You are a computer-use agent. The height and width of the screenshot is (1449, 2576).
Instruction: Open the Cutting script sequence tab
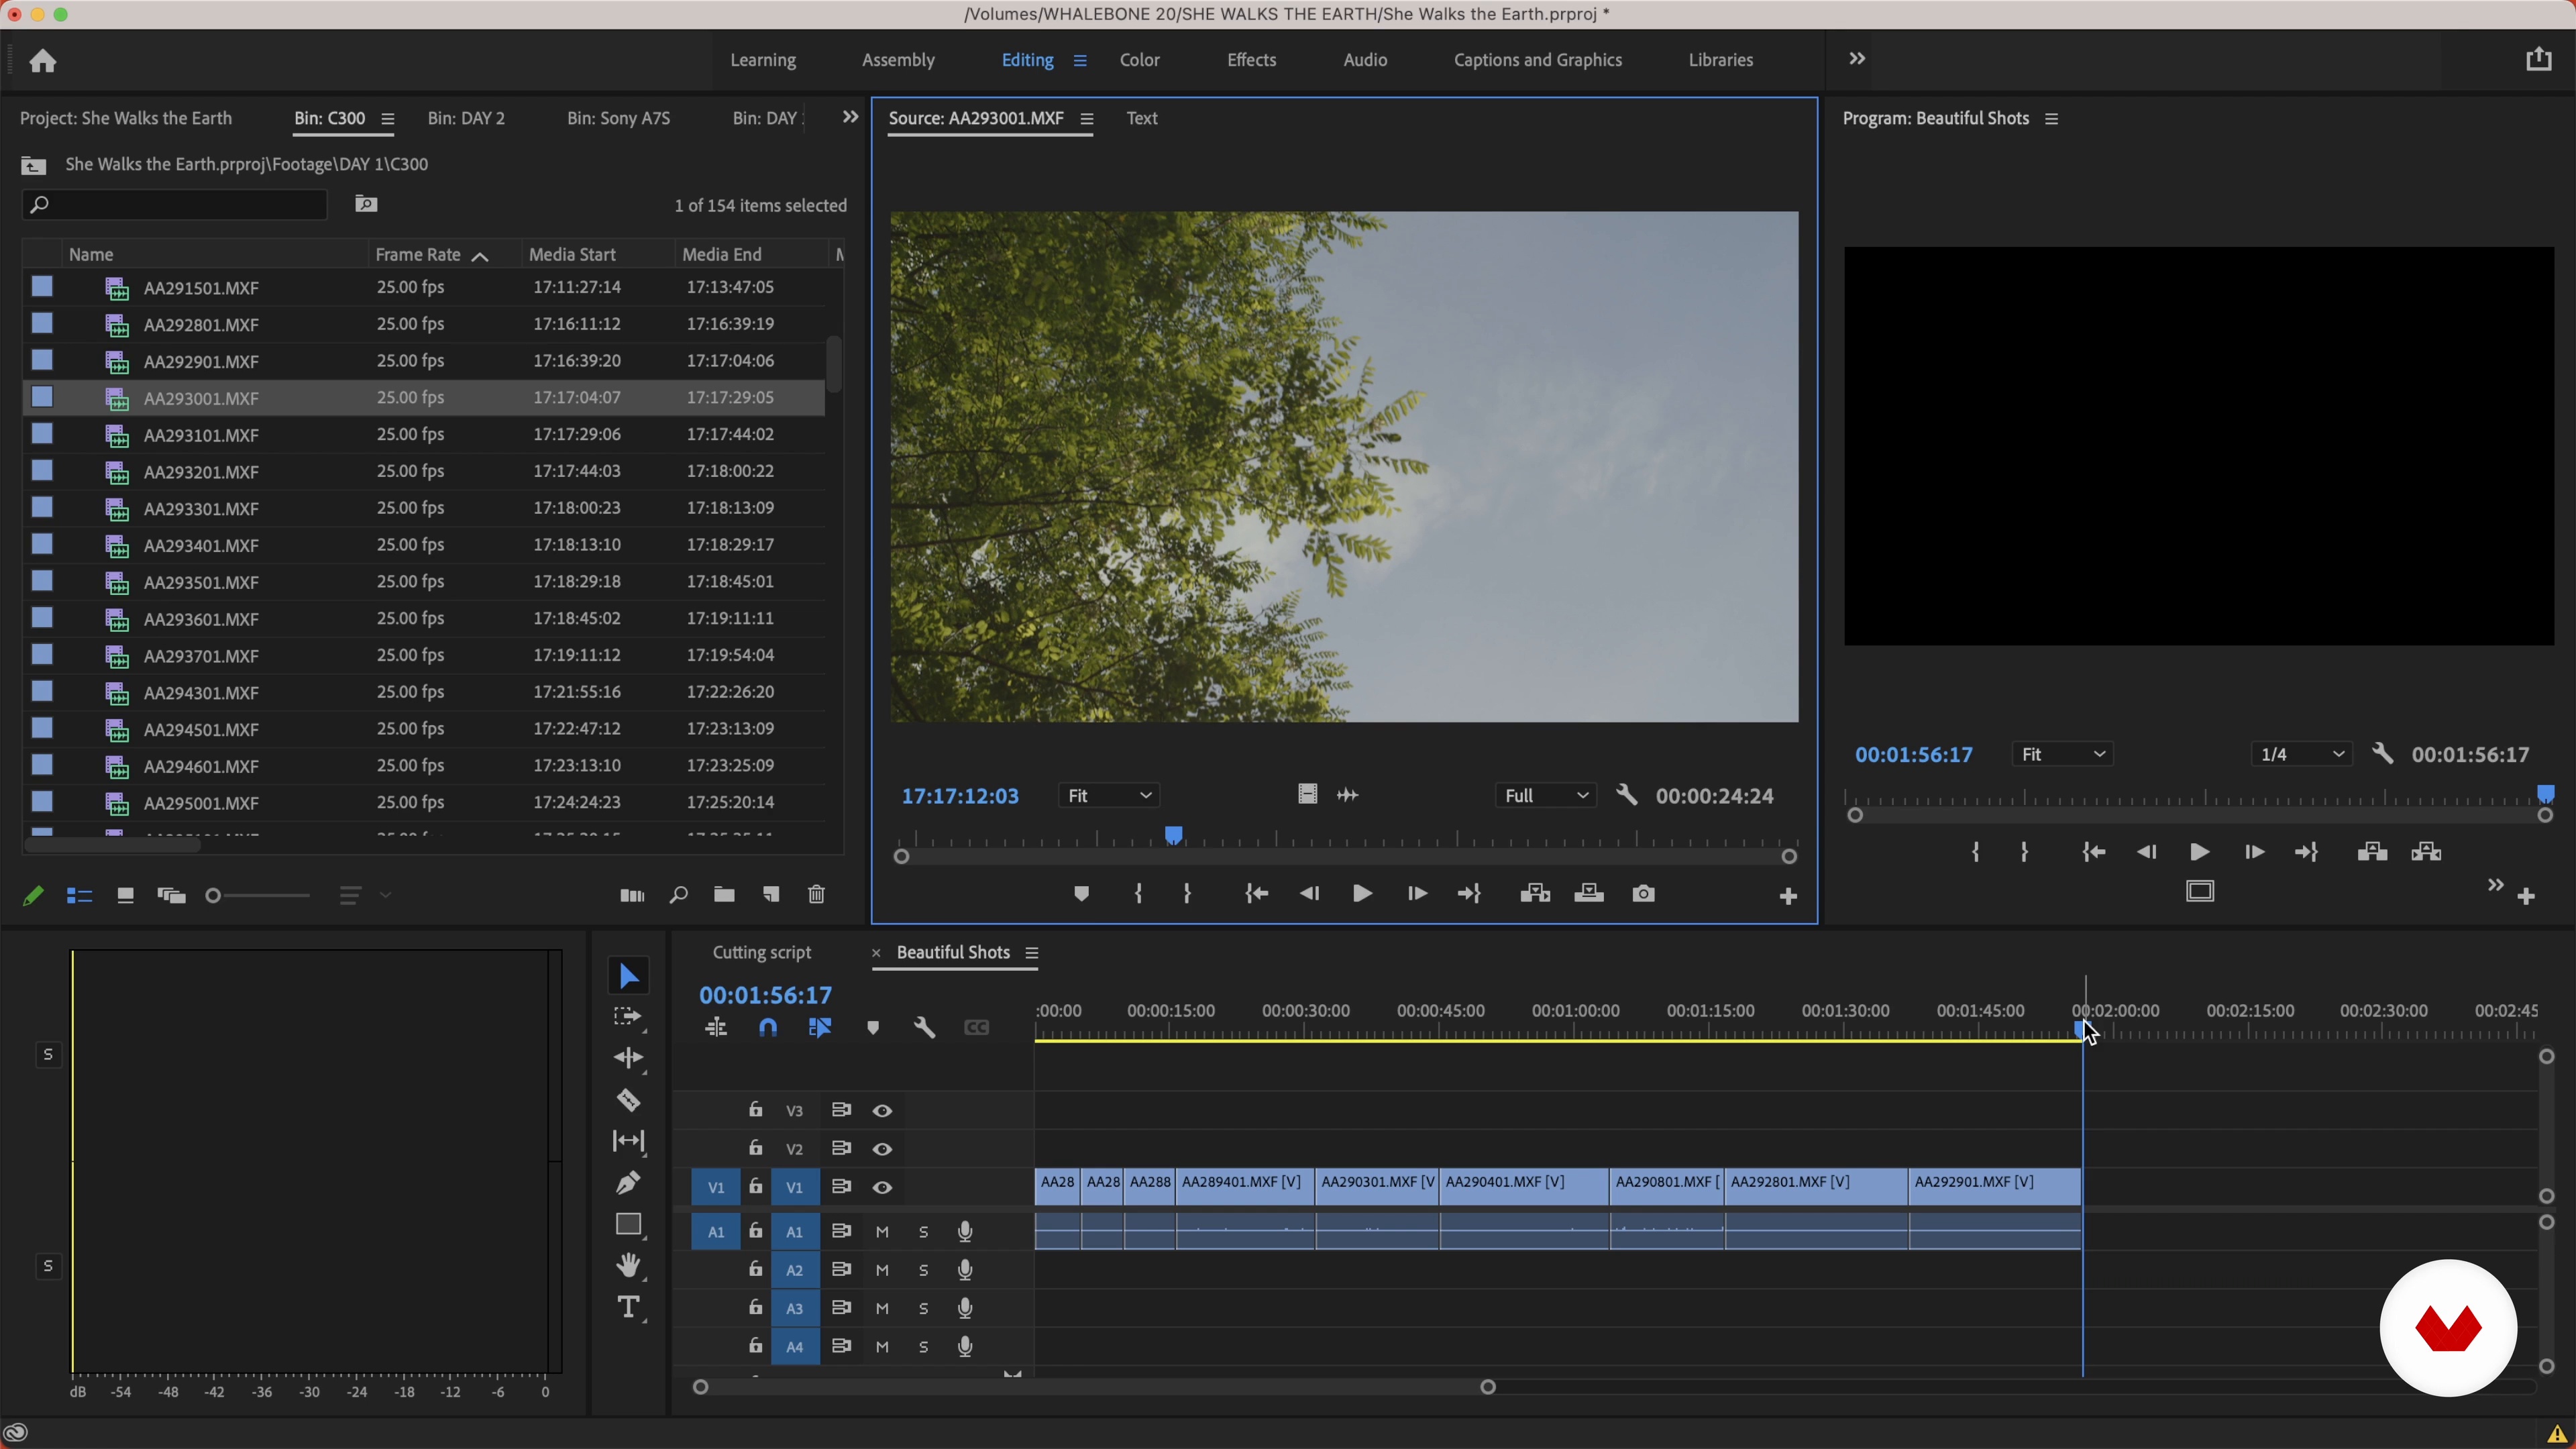761,953
